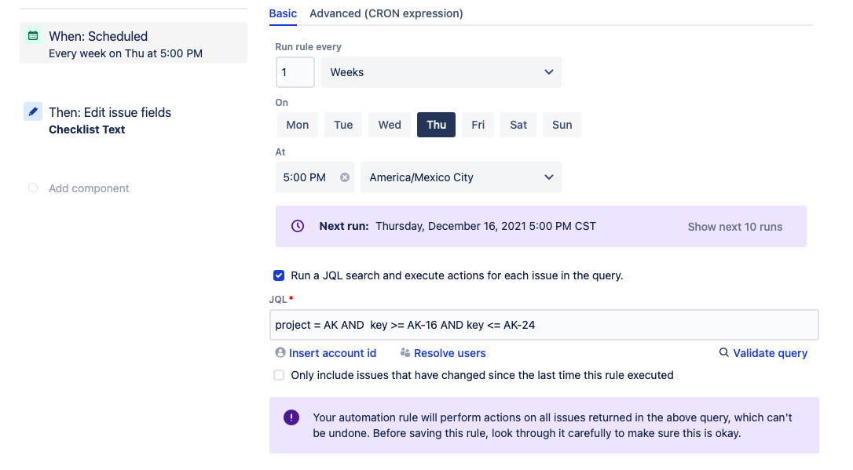Click Add component in the rule sidebar
This screenshot has width=853, height=470.
tap(89, 188)
